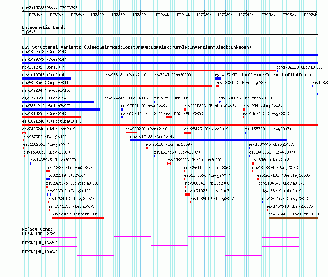Viewport: 328px width, 277px height.
Task: Click the nsv1020518 (Coe2014) variant label
Action: [44, 52]
